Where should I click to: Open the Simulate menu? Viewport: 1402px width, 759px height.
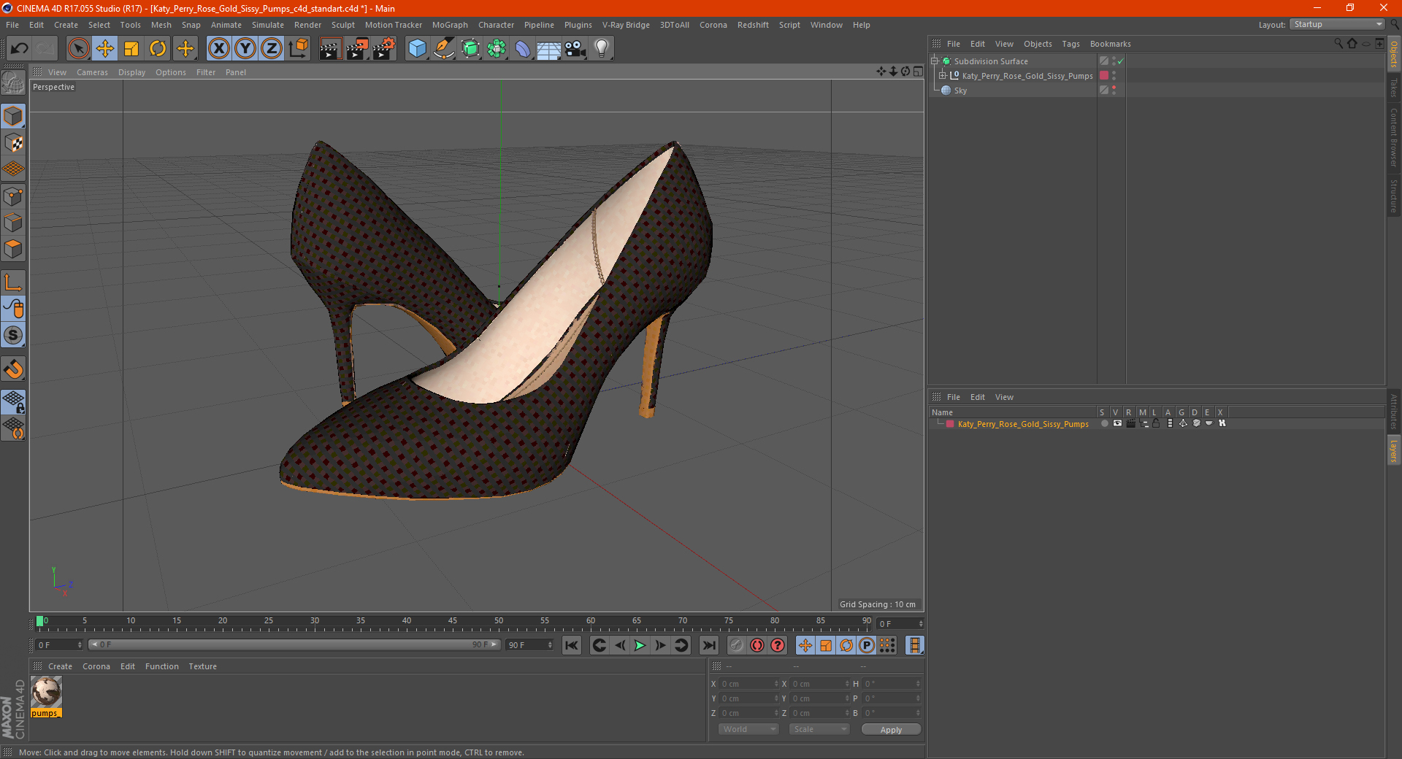tap(268, 25)
